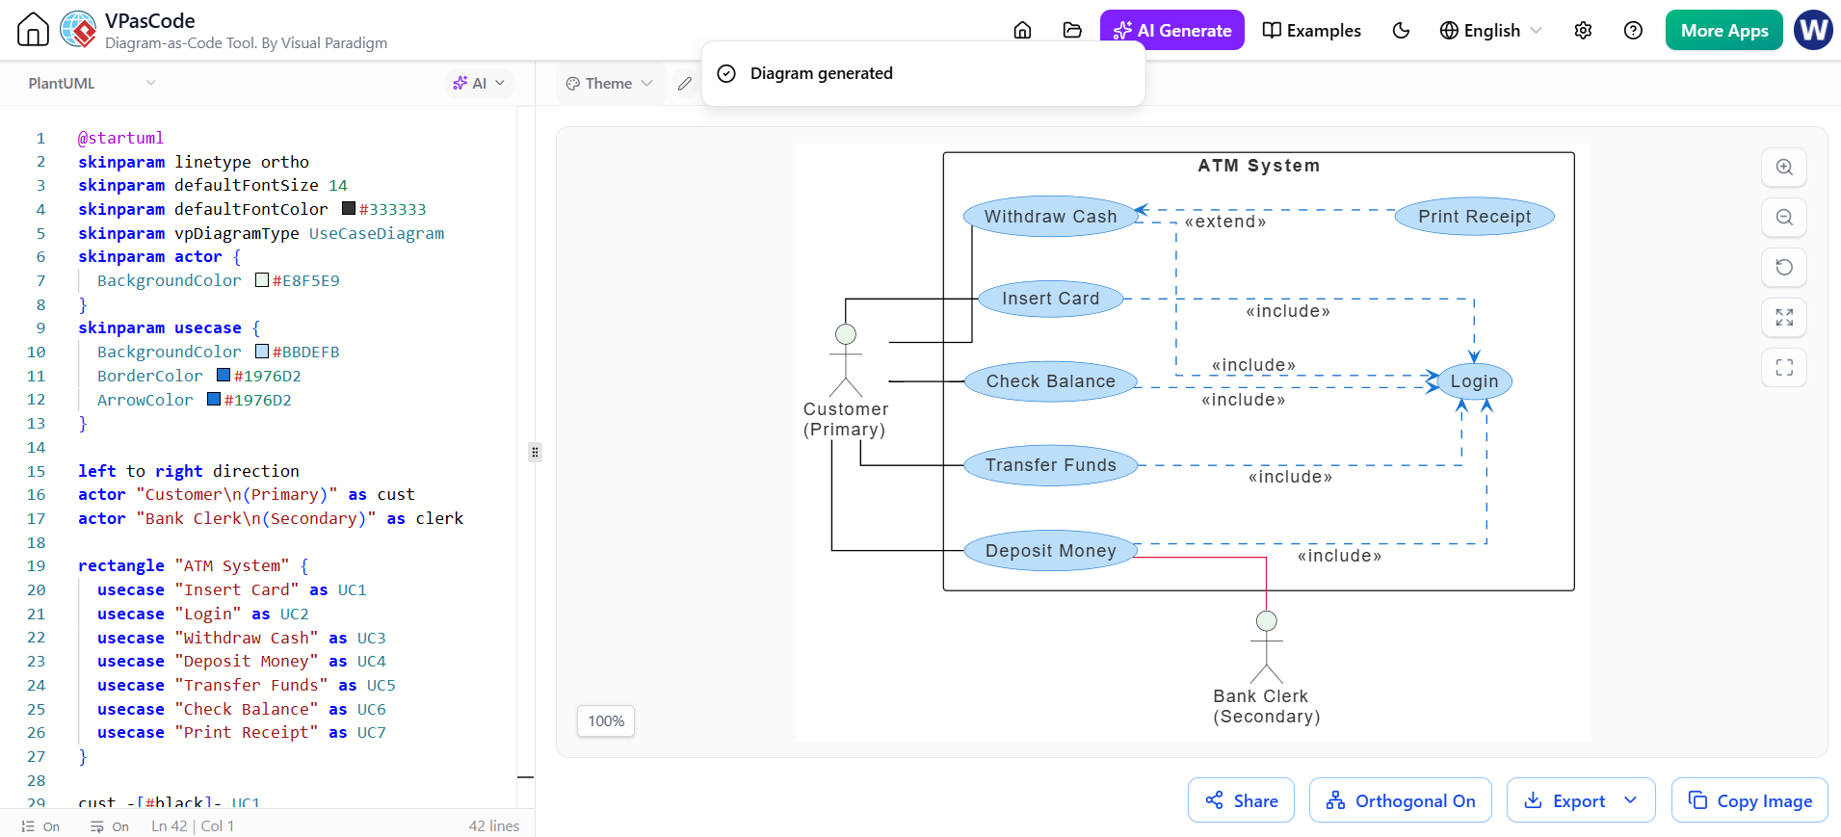Click the panel splitter drag handle
The height and width of the screenshot is (837, 1841).
point(535,452)
